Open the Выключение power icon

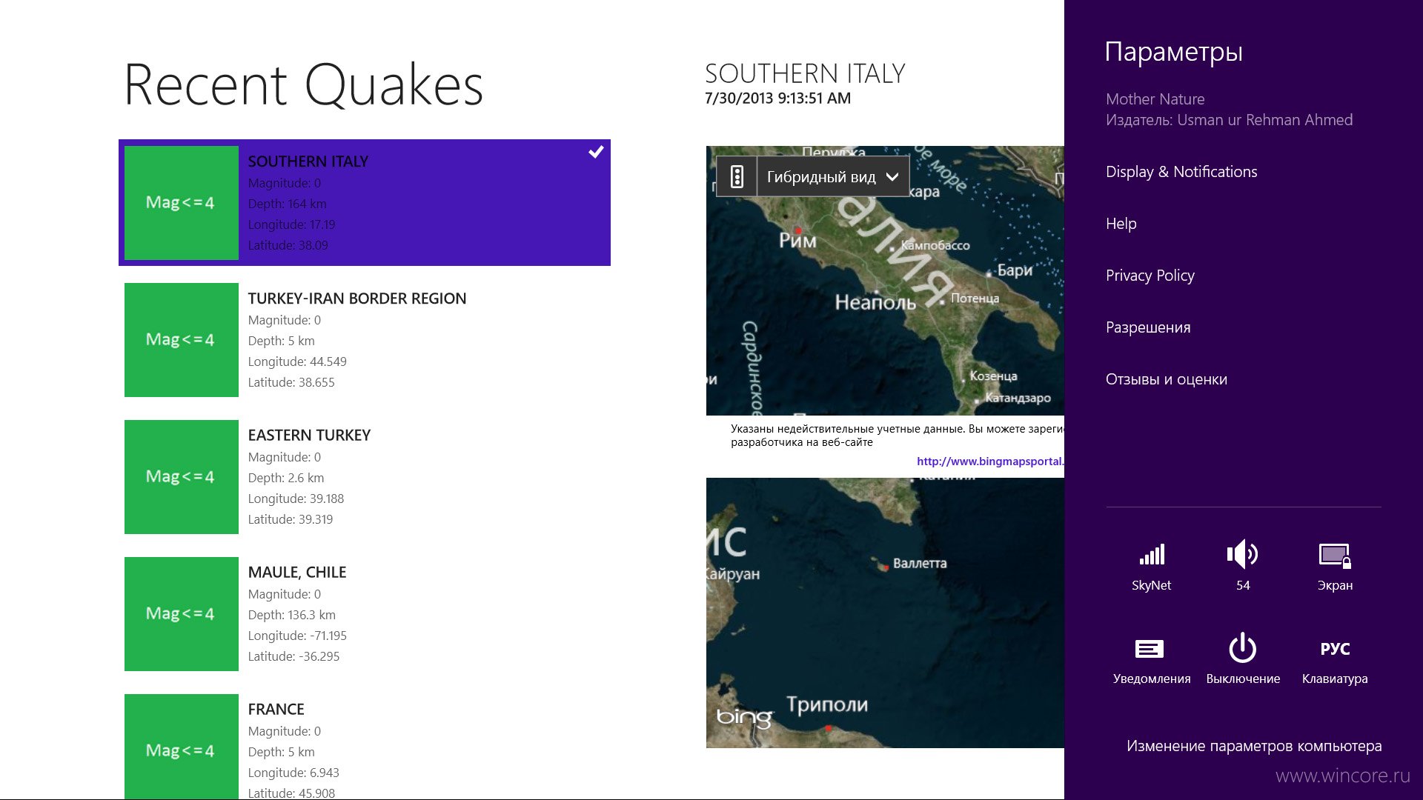[1243, 648]
